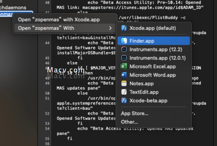Click the Microsoft Word.app icon

pos(124,75)
